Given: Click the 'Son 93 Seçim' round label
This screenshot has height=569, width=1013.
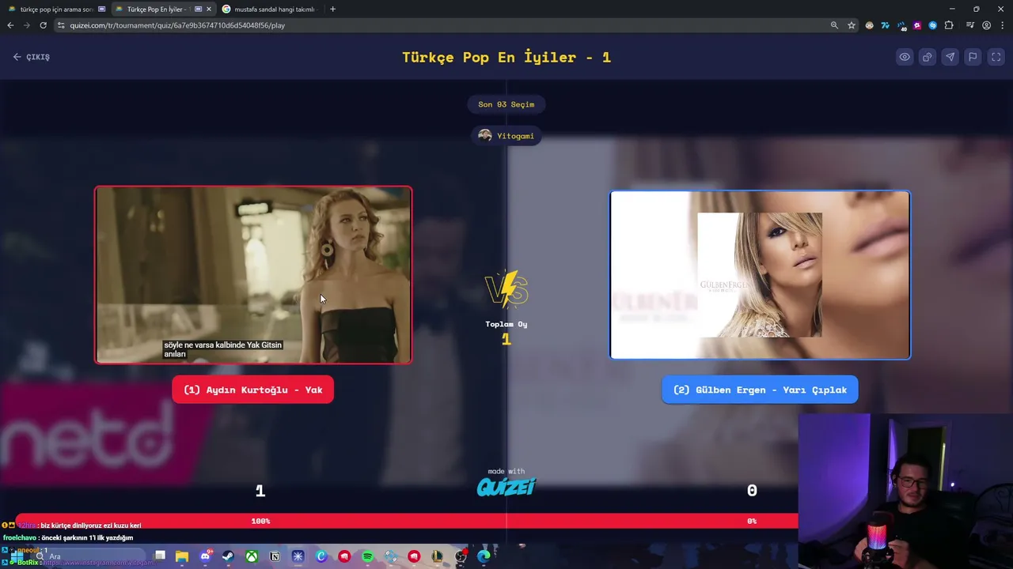Looking at the screenshot, I should tap(506, 104).
